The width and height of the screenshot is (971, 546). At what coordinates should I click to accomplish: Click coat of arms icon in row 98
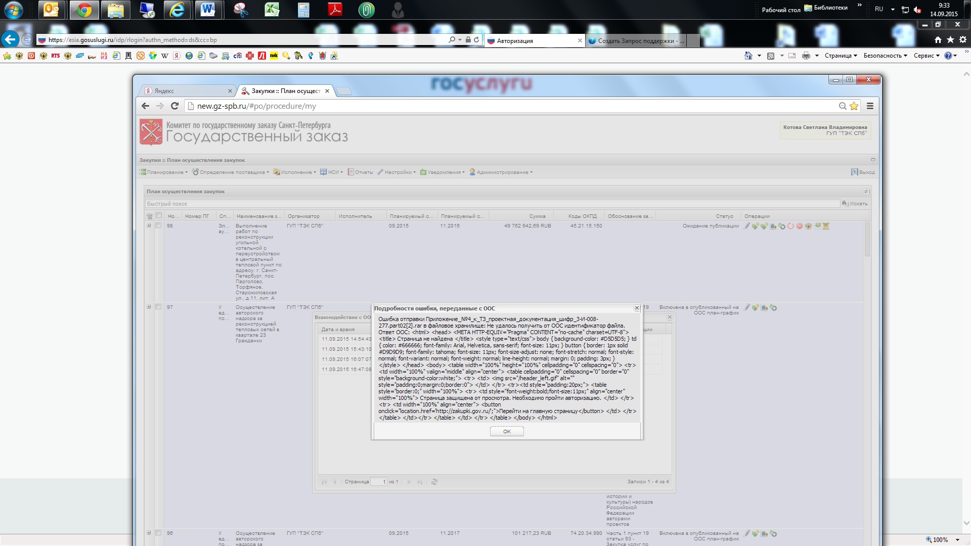808,226
